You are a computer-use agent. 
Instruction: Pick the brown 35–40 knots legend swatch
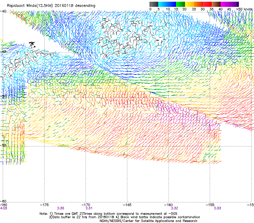[216, 4]
